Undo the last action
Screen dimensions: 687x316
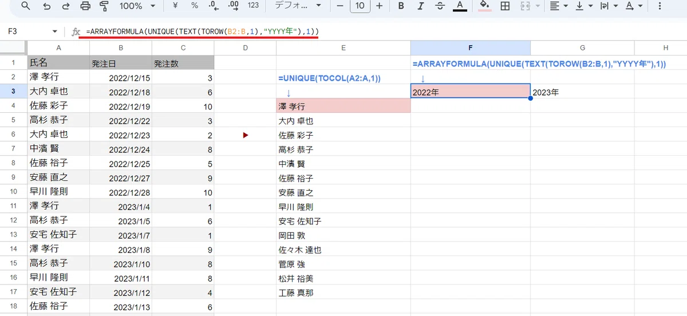pos(46,6)
